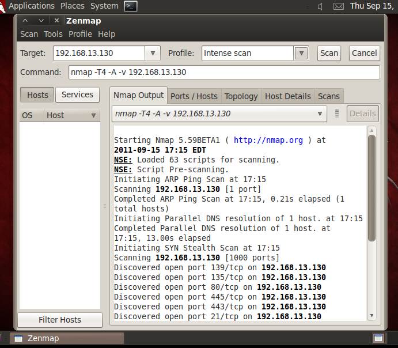Open the Target dropdown arrow
This screenshot has width=398, height=348.
153,53
